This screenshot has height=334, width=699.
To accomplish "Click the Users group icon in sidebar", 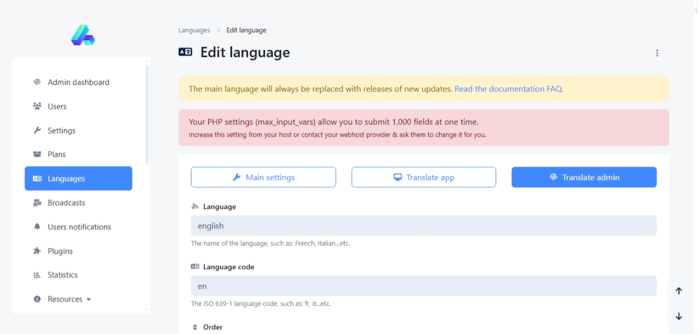I will pos(37,106).
